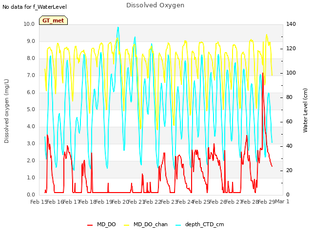Click the 120 right axis tick label
The width and height of the screenshot is (312, 234).
[x=291, y=49]
